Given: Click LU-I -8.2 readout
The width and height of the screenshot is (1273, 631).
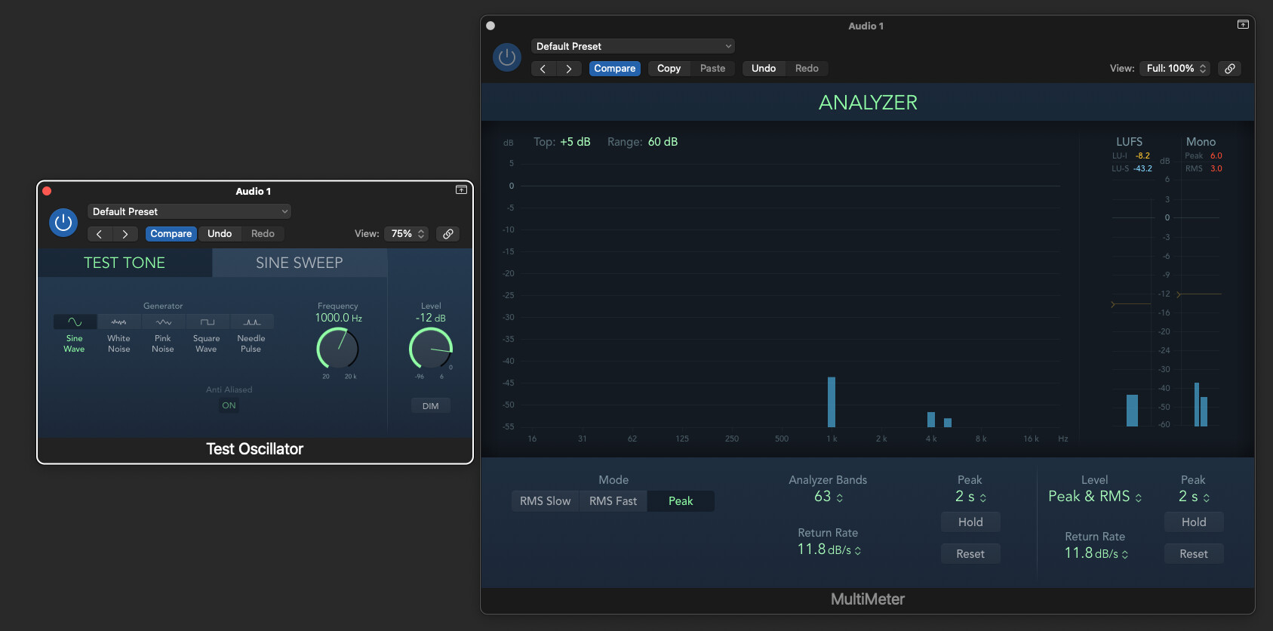Looking at the screenshot, I should pos(1143,156).
